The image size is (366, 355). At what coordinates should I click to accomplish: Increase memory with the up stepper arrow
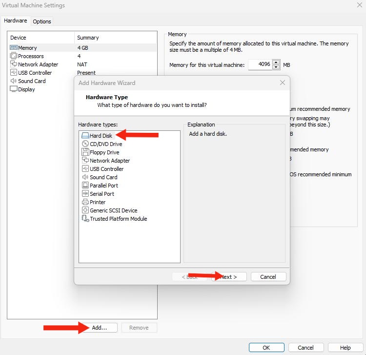click(x=277, y=62)
